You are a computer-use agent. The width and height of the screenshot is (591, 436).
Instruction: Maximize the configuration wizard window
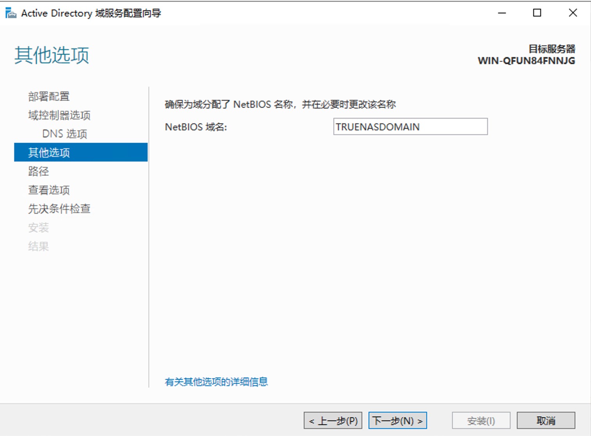click(x=537, y=13)
